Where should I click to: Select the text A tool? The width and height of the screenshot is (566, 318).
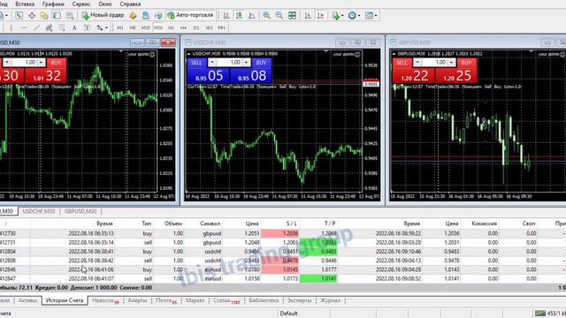pyautogui.click(x=74, y=27)
